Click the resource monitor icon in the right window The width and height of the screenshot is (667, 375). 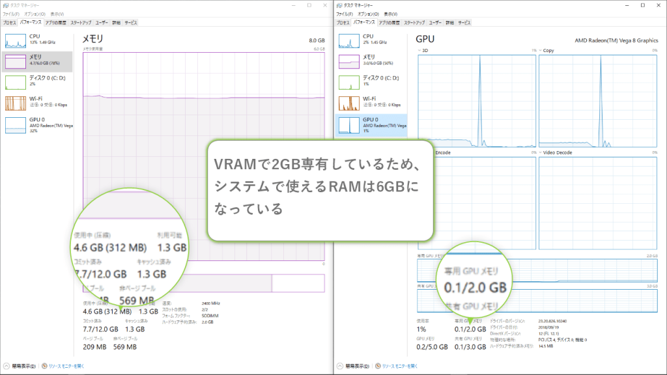click(x=377, y=366)
